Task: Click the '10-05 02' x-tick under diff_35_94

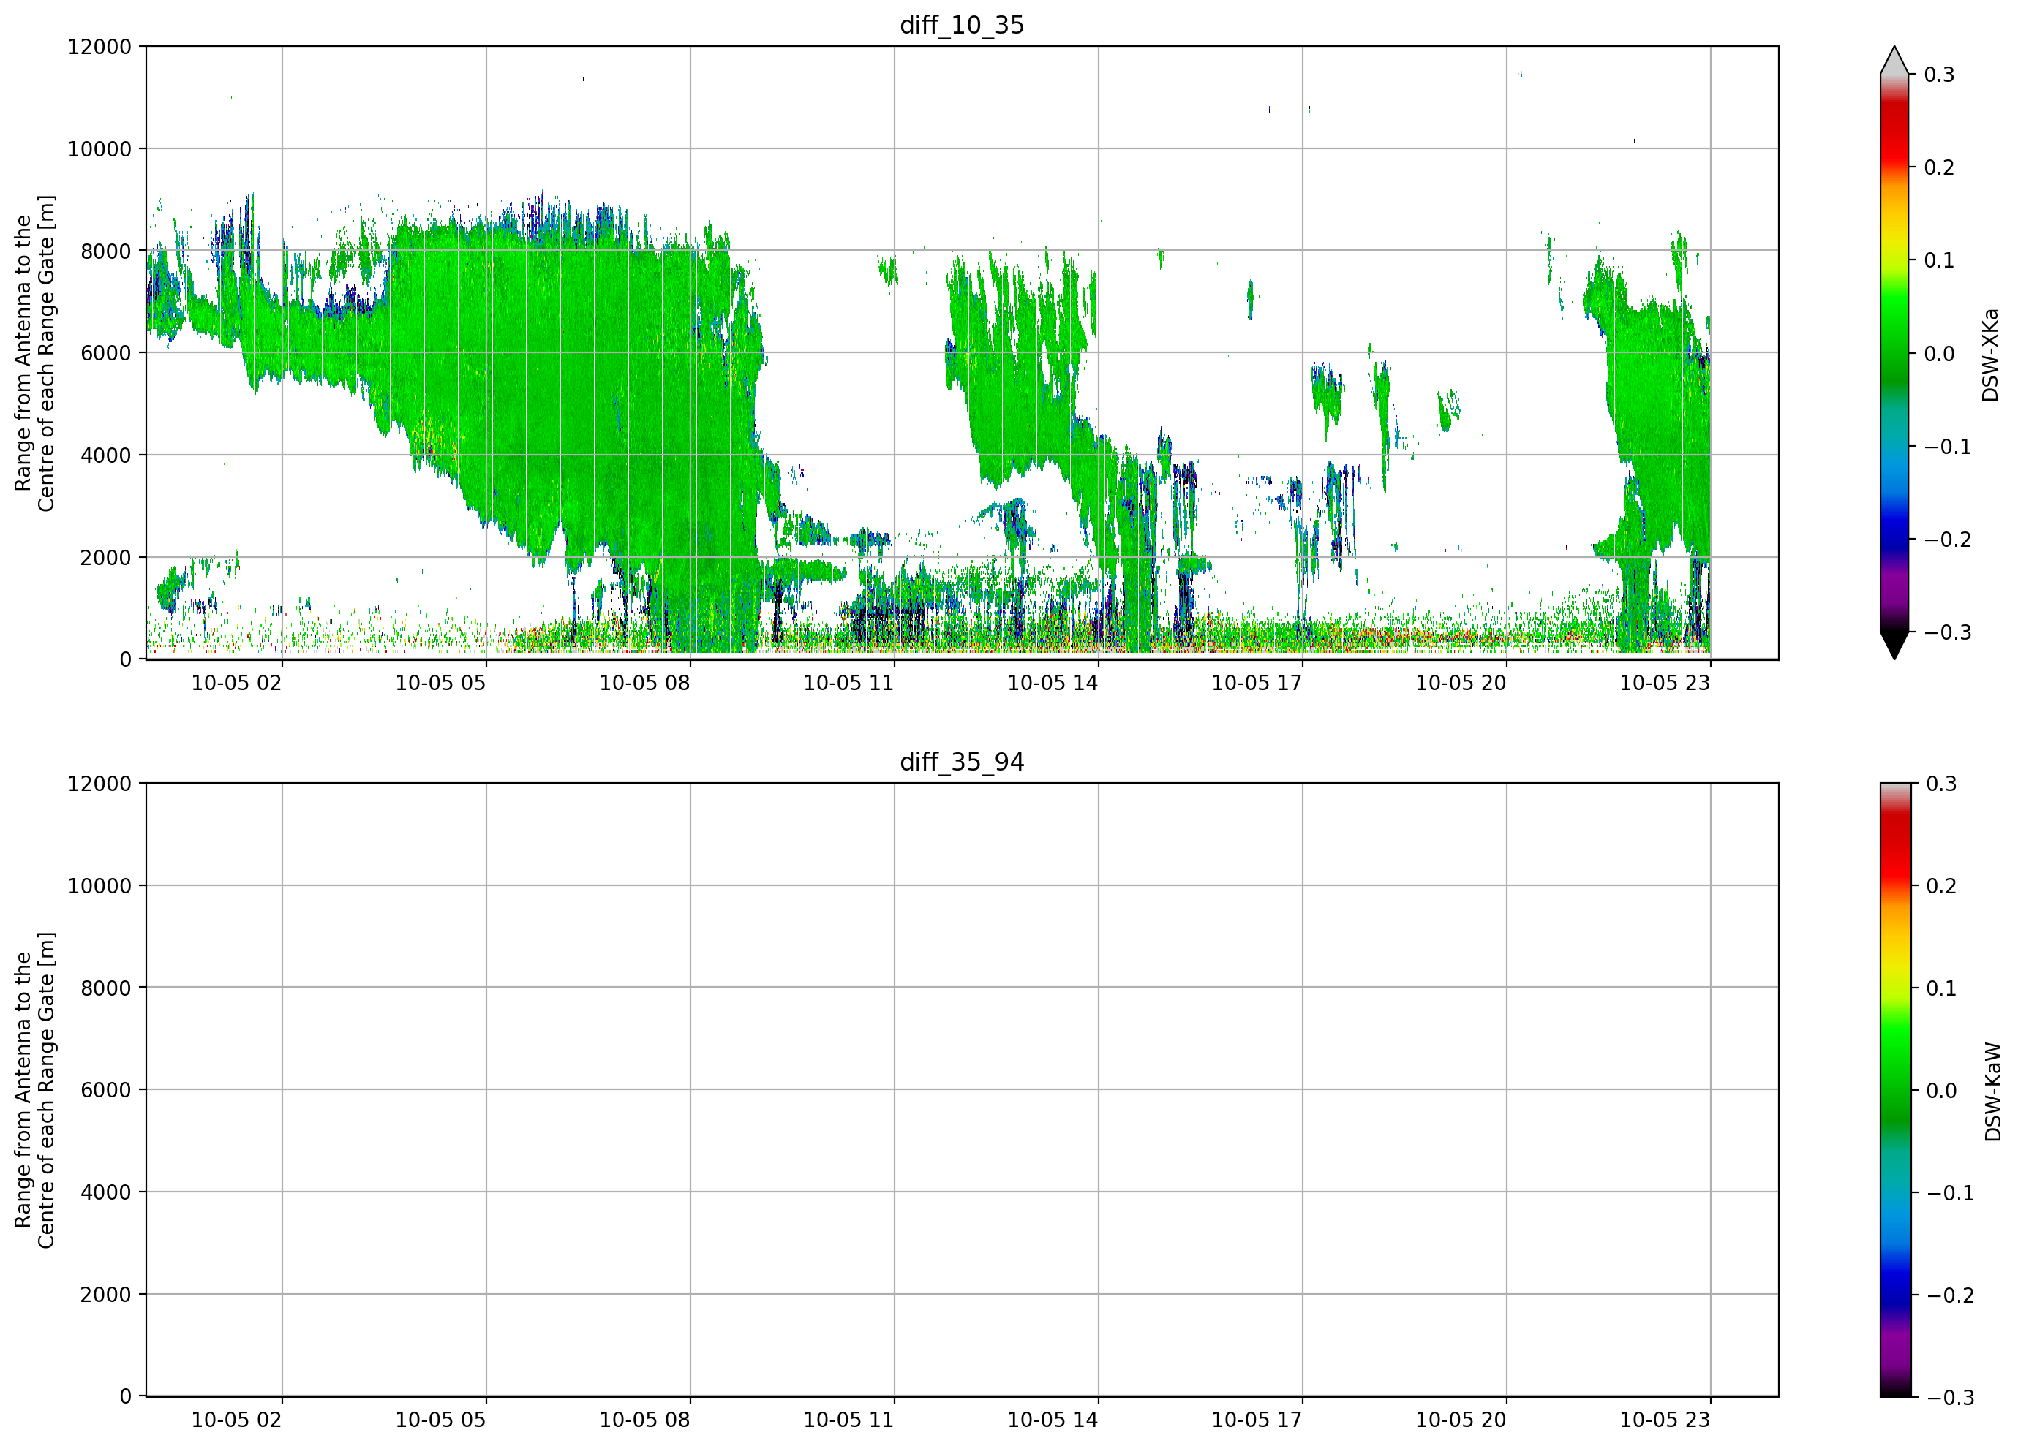Action: [x=237, y=1420]
